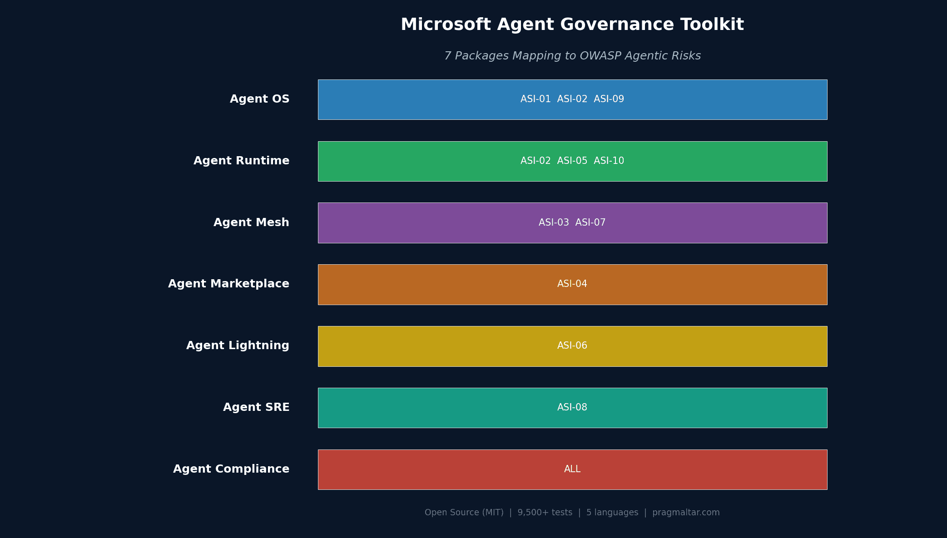Click the 'ASI-08' text in teal bar

click(572, 407)
